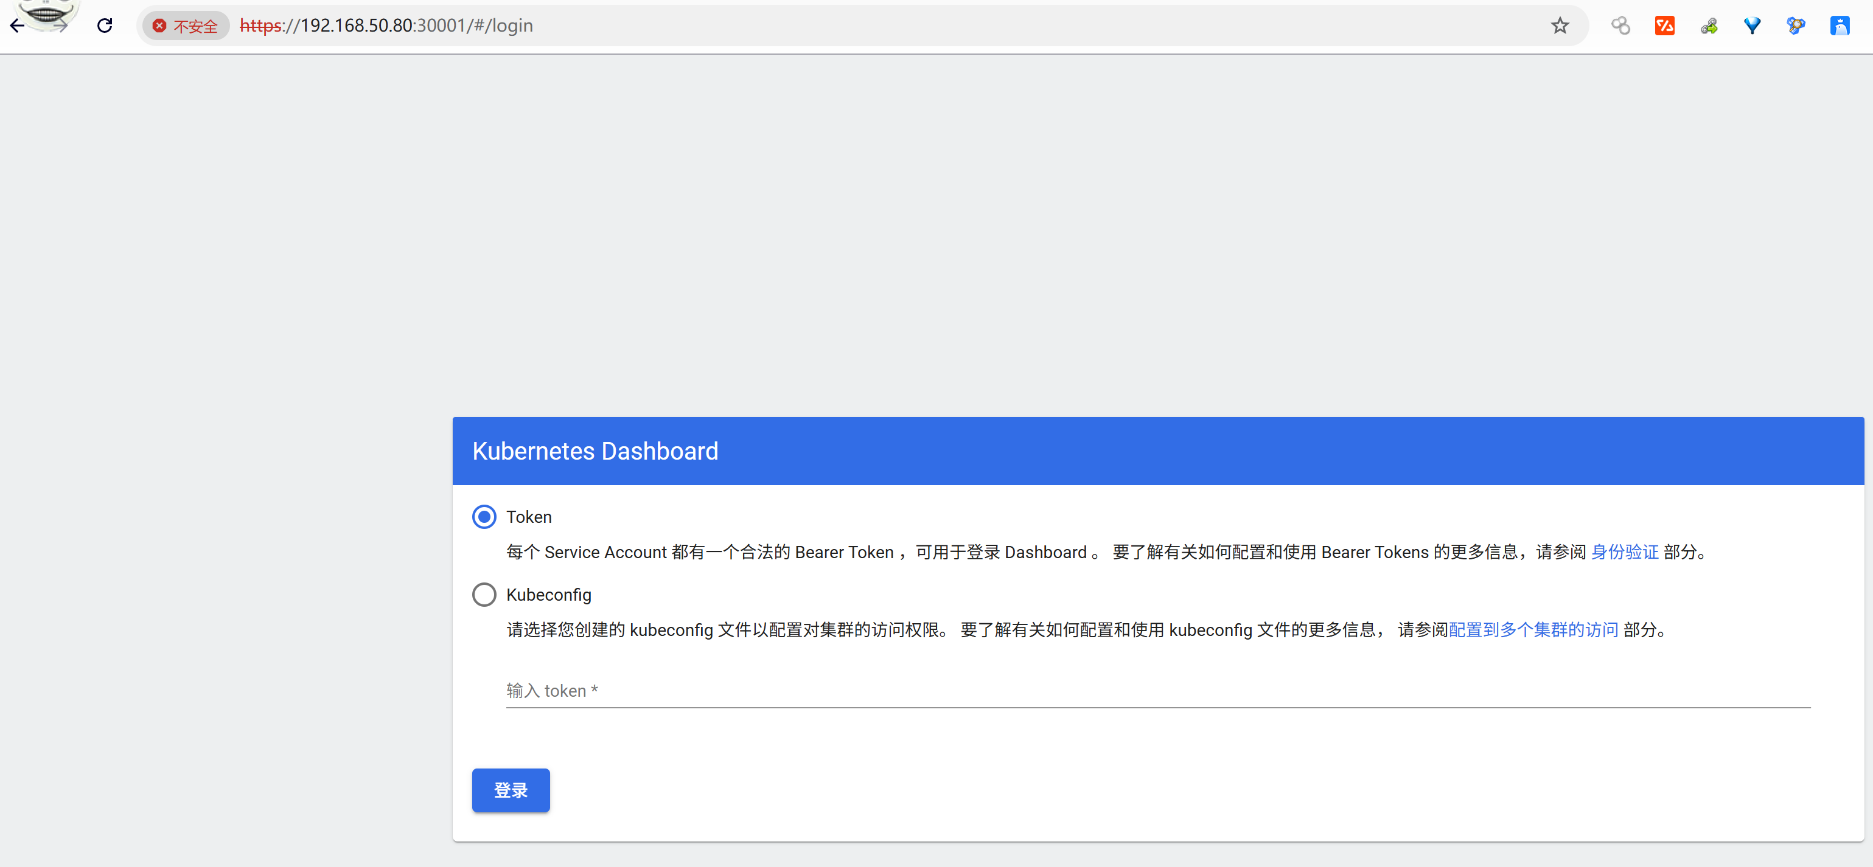This screenshot has width=1873, height=867.
Task: Click the Kubeconfig option label
Action: click(549, 595)
